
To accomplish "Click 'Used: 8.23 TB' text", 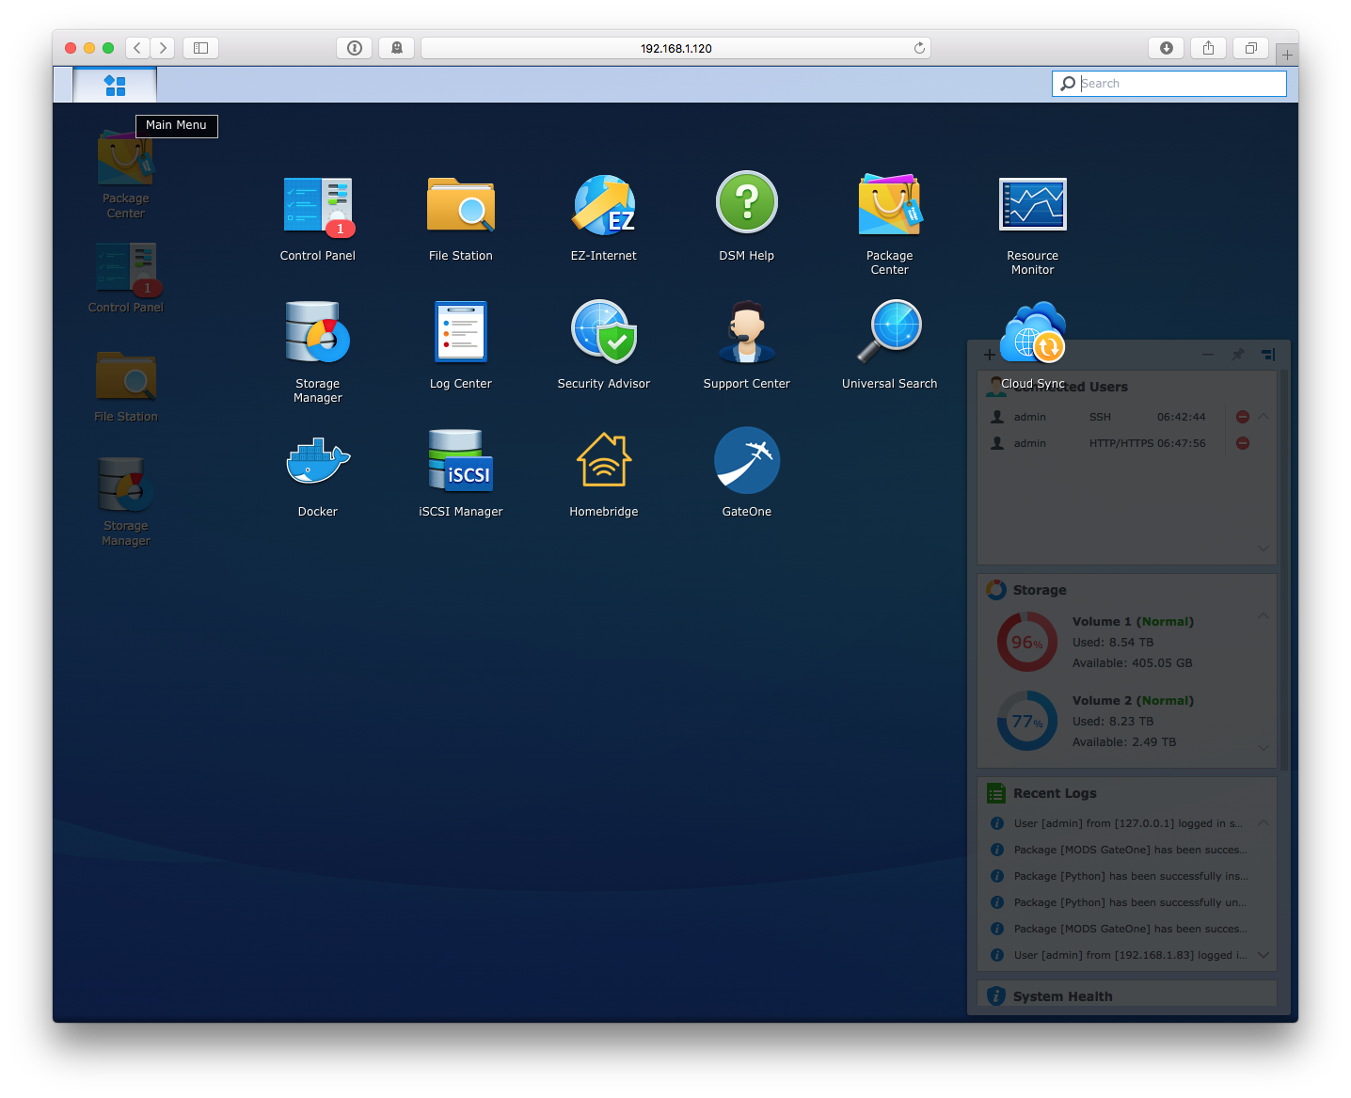I will (x=1113, y=722).
